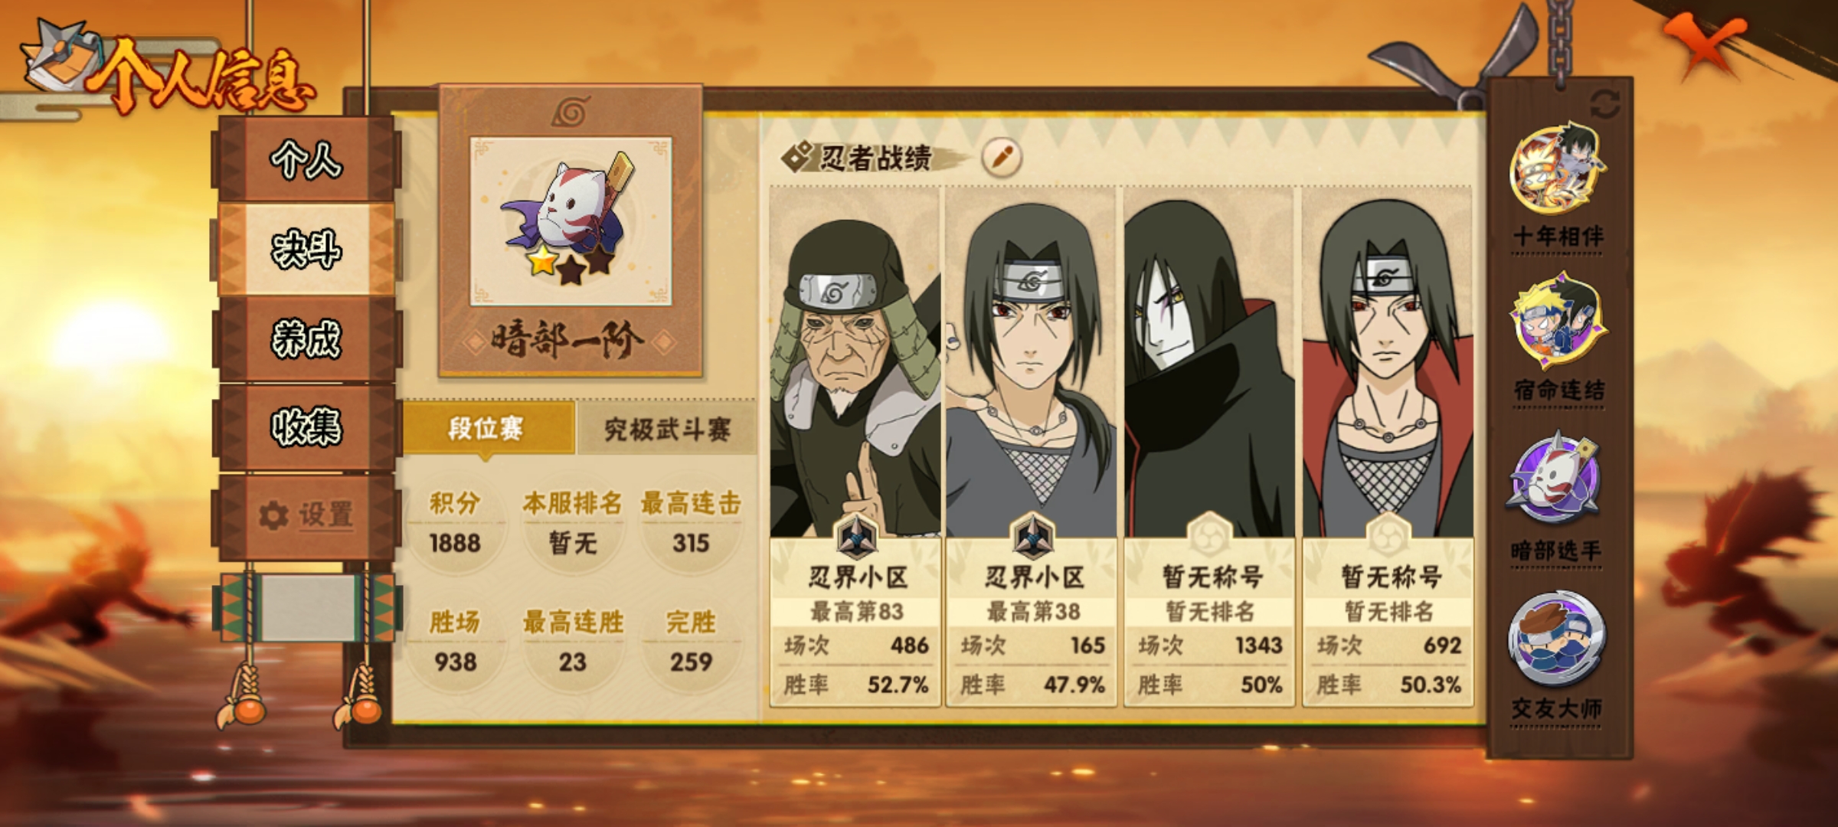
Task: Click the blank scroll below 设置
Action: (308, 608)
